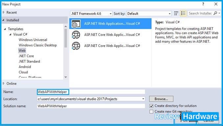The height and width of the screenshot is (126, 223).
Task: Click the last ASP.NET Core globe icon
Action: (x=76, y=46)
